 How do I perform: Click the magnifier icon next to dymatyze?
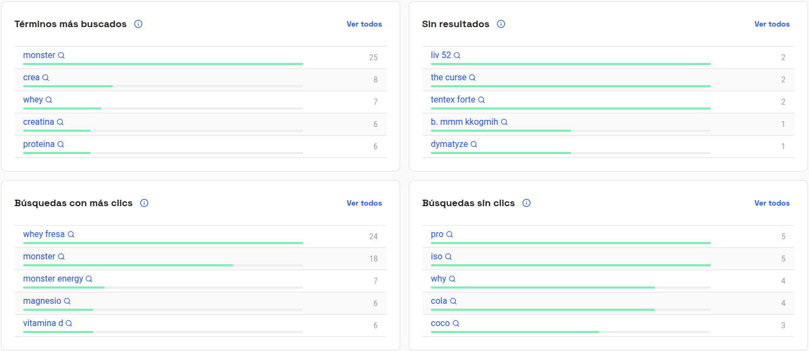[x=474, y=144]
